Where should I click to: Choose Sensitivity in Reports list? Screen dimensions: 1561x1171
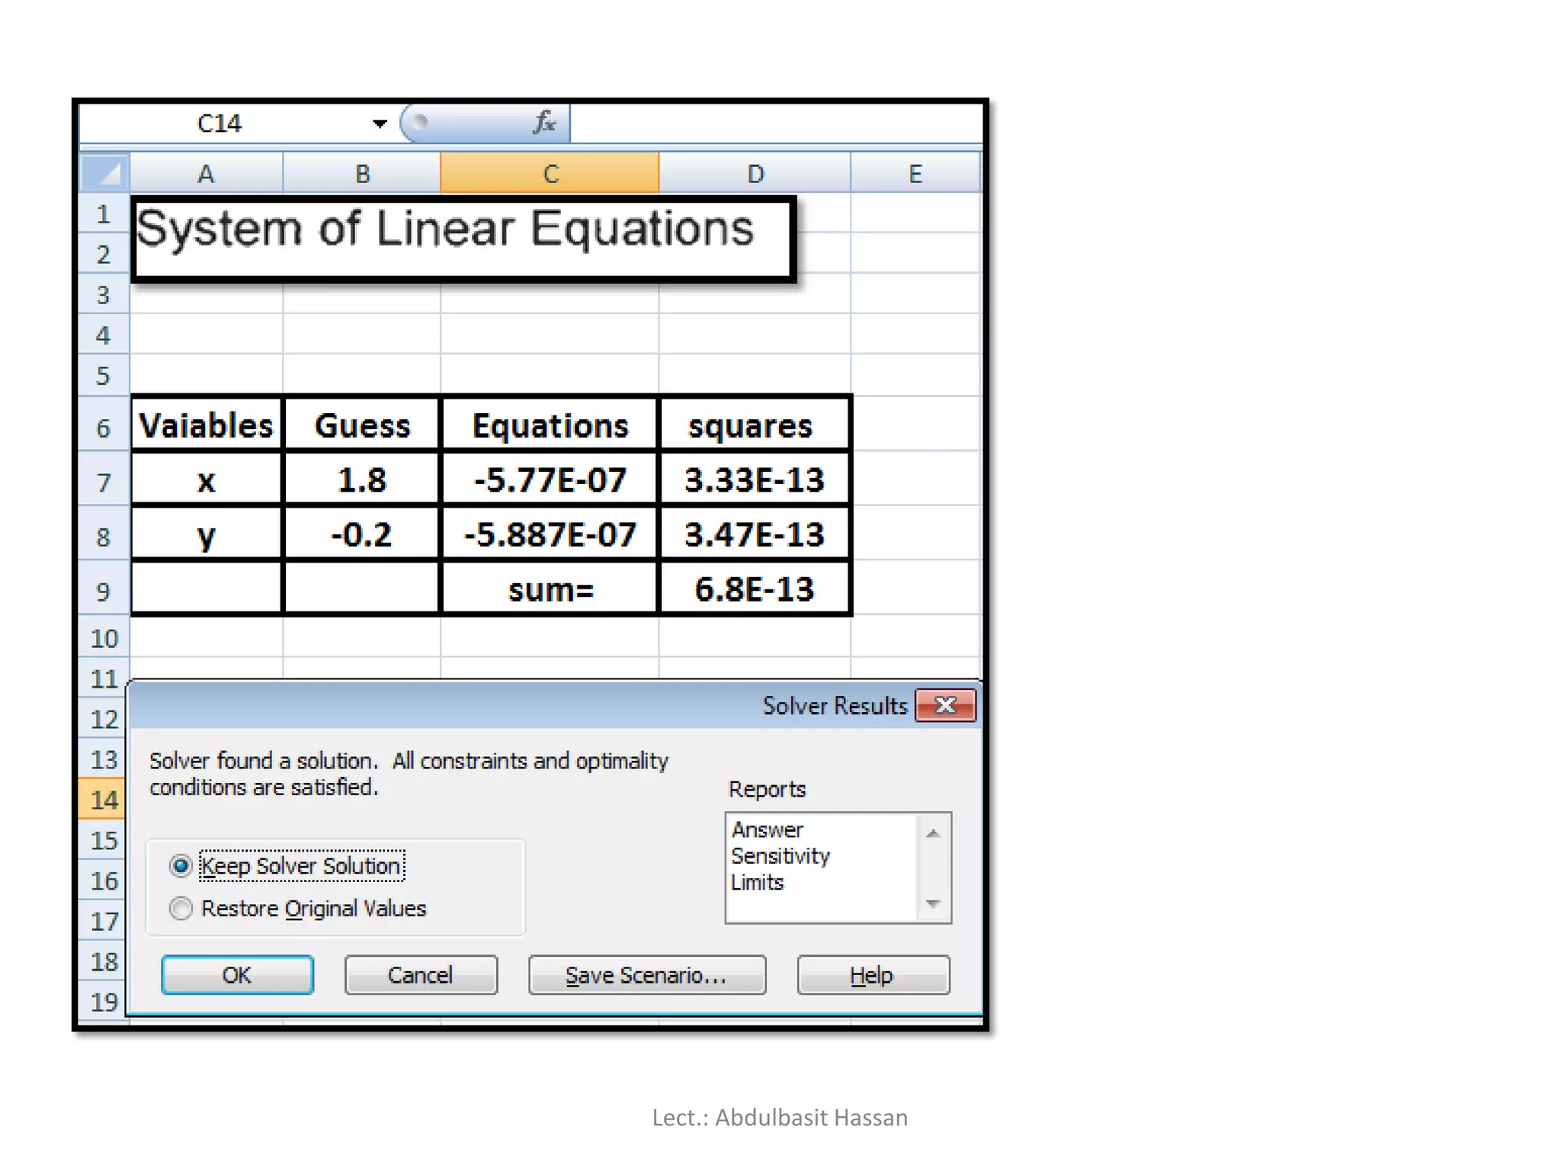point(780,855)
